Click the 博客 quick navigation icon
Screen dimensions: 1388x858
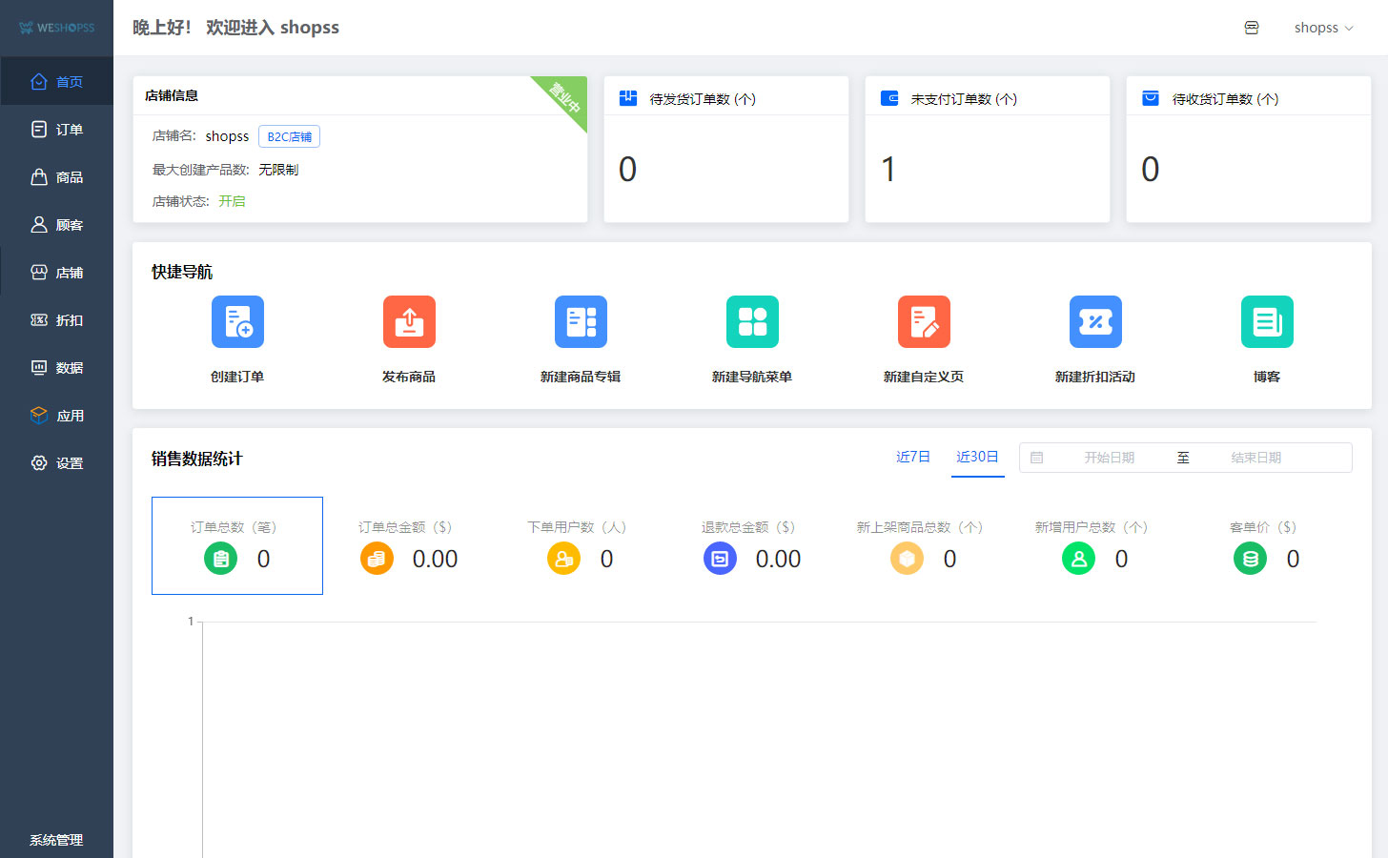1267,322
